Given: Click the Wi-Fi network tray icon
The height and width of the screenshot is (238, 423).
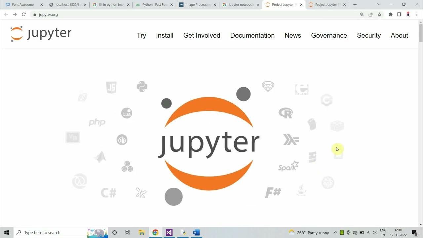Looking at the screenshot, I should click(x=368, y=233).
